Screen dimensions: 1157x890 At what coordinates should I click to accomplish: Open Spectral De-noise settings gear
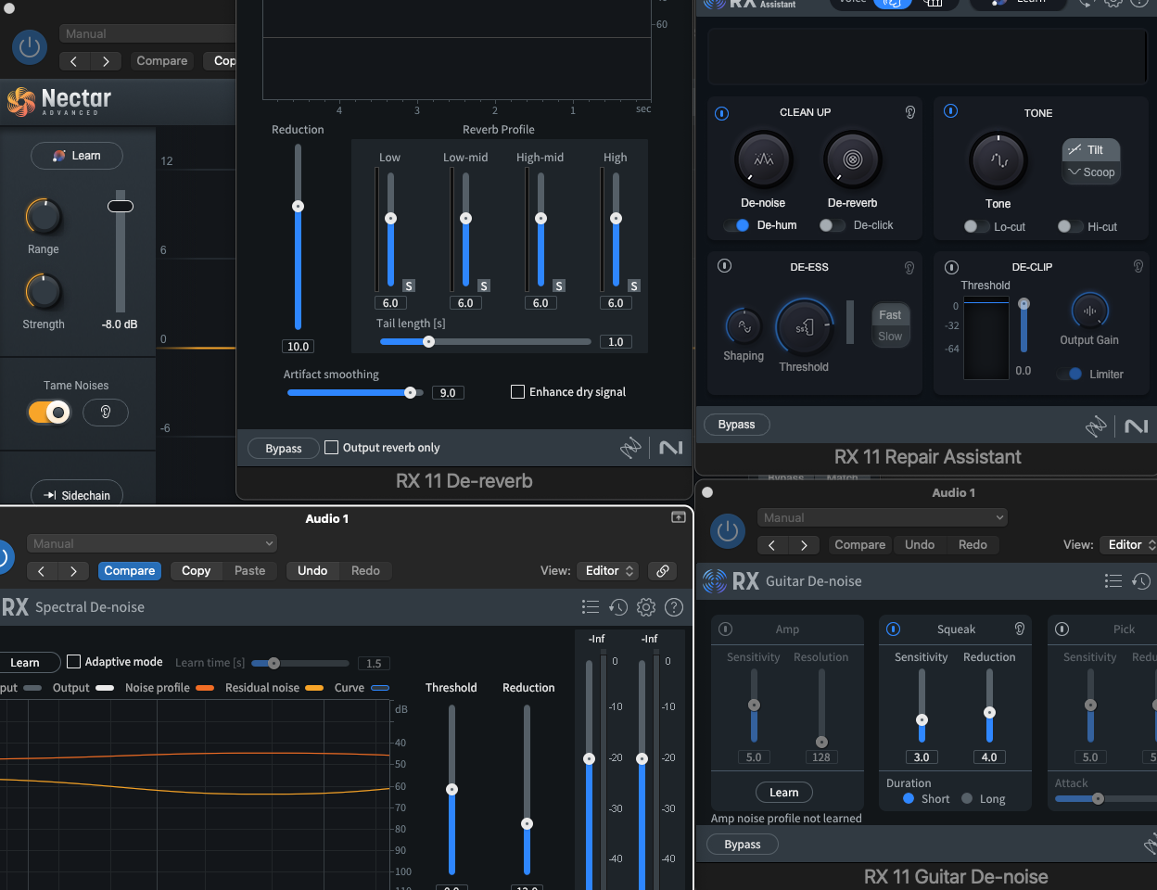(x=646, y=607)
